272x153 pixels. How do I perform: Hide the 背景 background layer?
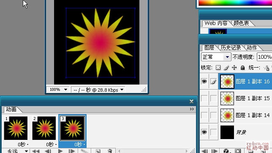[x=204, y=132]
